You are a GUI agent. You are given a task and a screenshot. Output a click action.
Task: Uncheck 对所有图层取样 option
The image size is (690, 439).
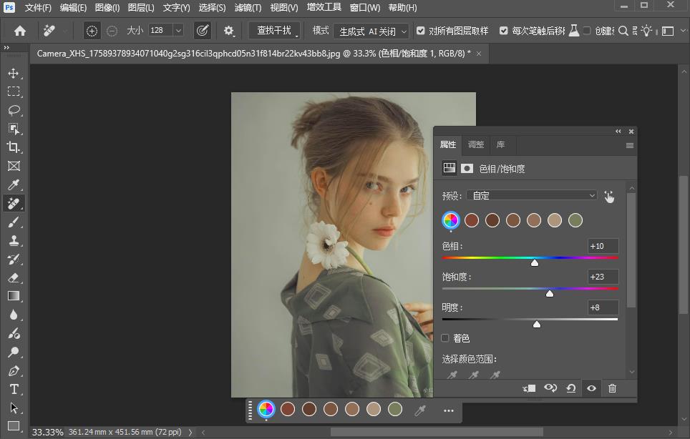click(x=420, y=31)
